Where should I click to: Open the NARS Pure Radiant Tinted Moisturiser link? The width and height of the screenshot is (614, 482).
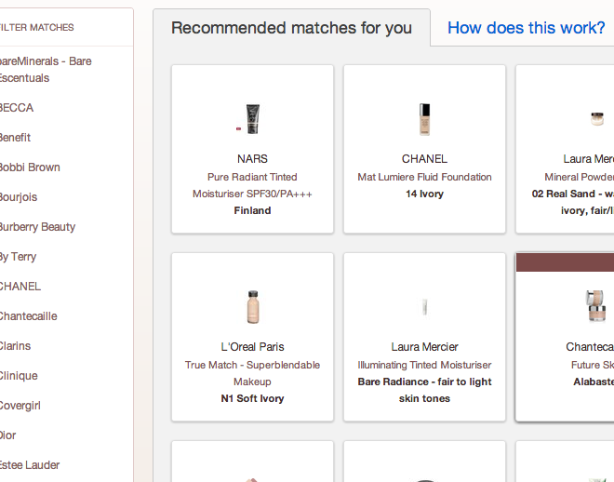[x=252, y=185]
